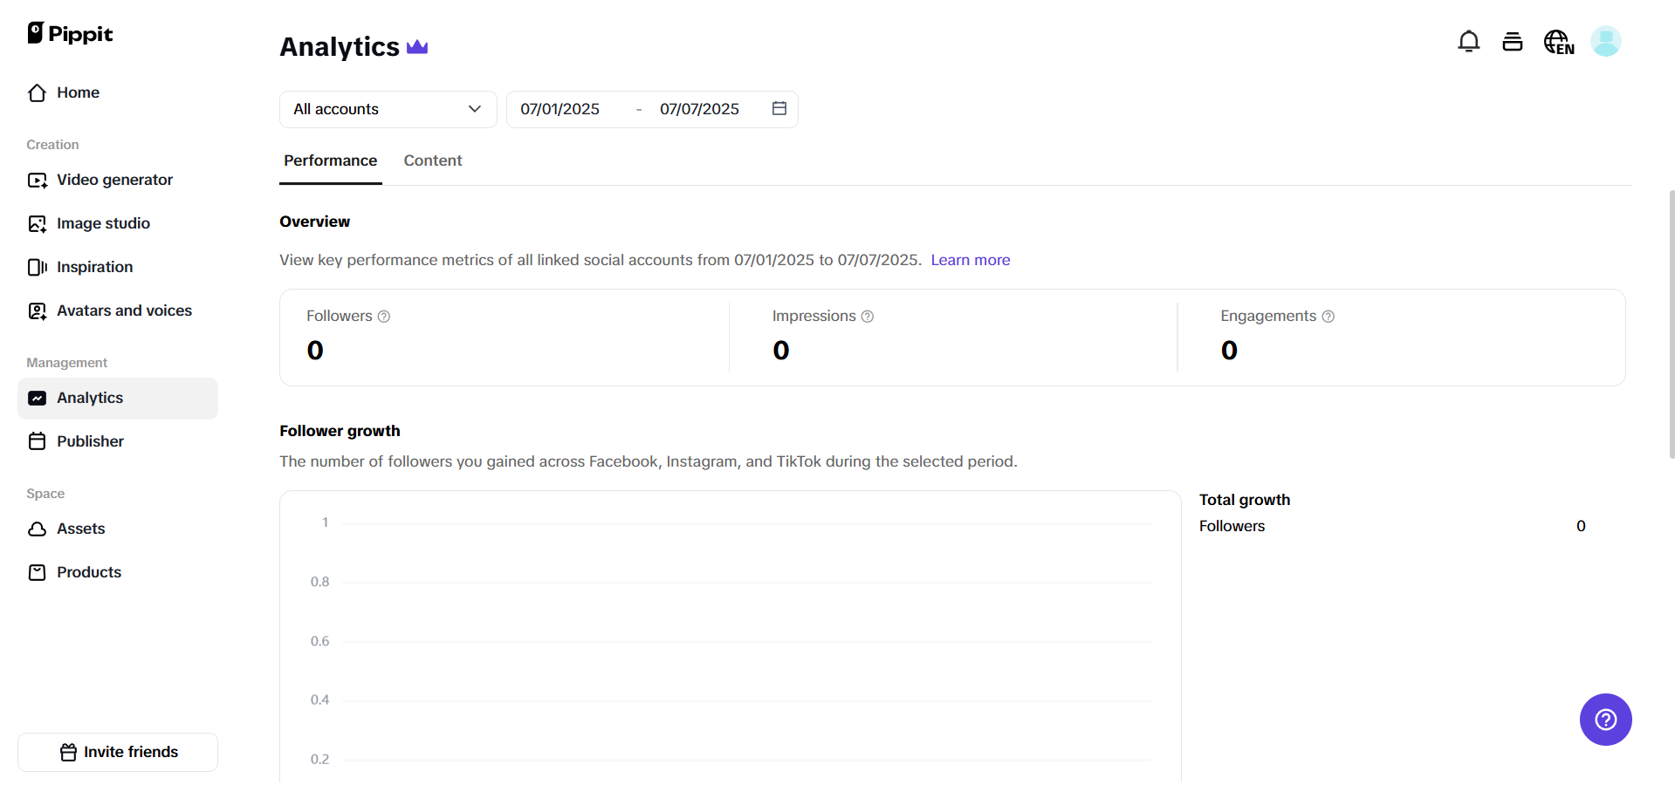
Task: Click the inbox/archive icon in the top bar
Action: pyautogui.click(x=1513, y=41)
